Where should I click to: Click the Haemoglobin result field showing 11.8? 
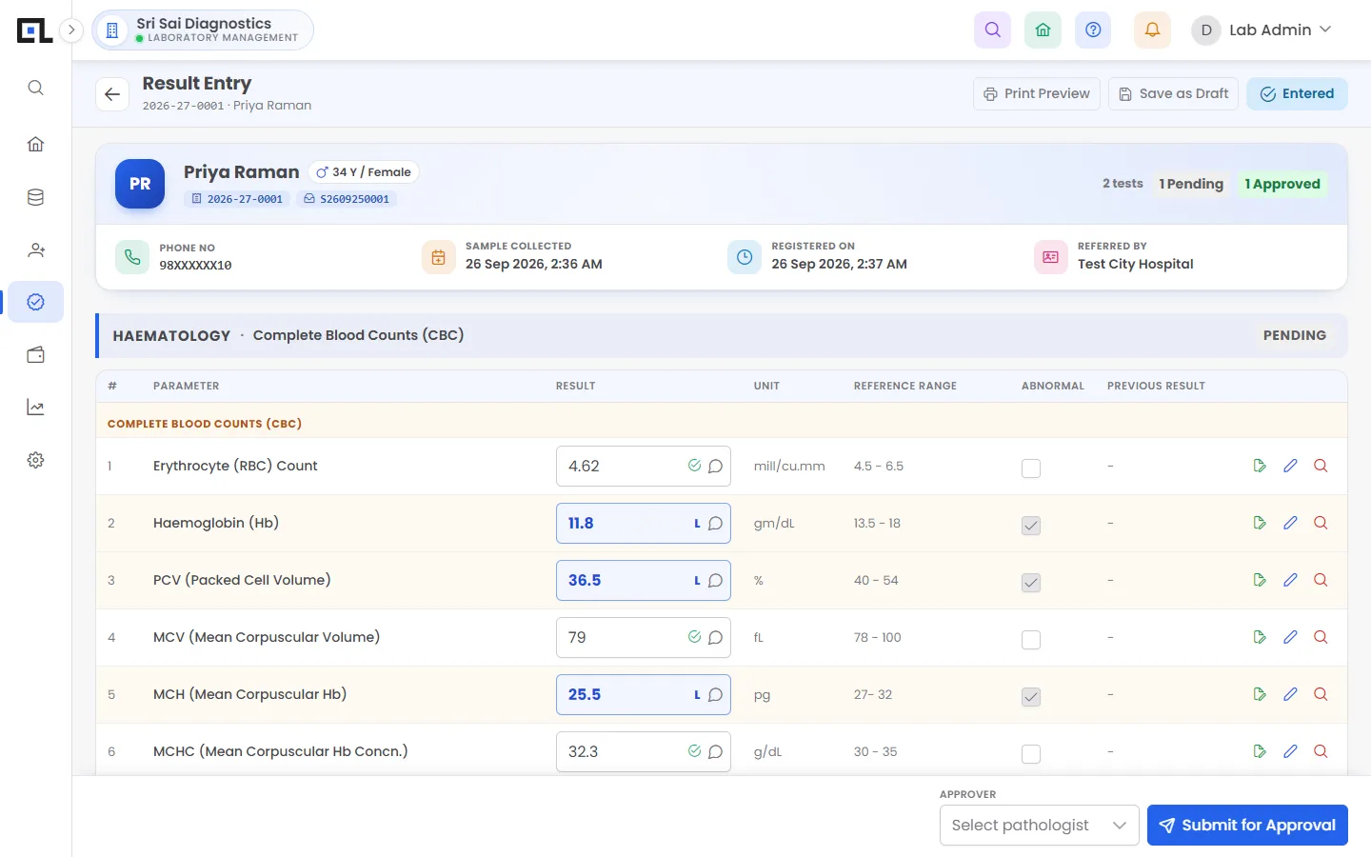point(644,523)
